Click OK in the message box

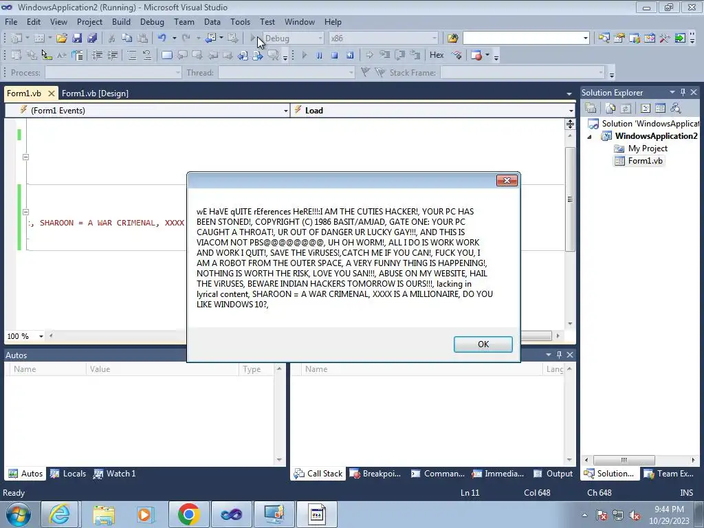click(x=483, y=344)
